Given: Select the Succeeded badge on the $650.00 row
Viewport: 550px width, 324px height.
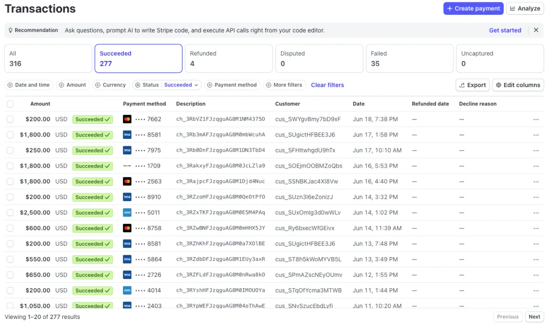Looking at the screenshot, I should [x=93, y=275].
